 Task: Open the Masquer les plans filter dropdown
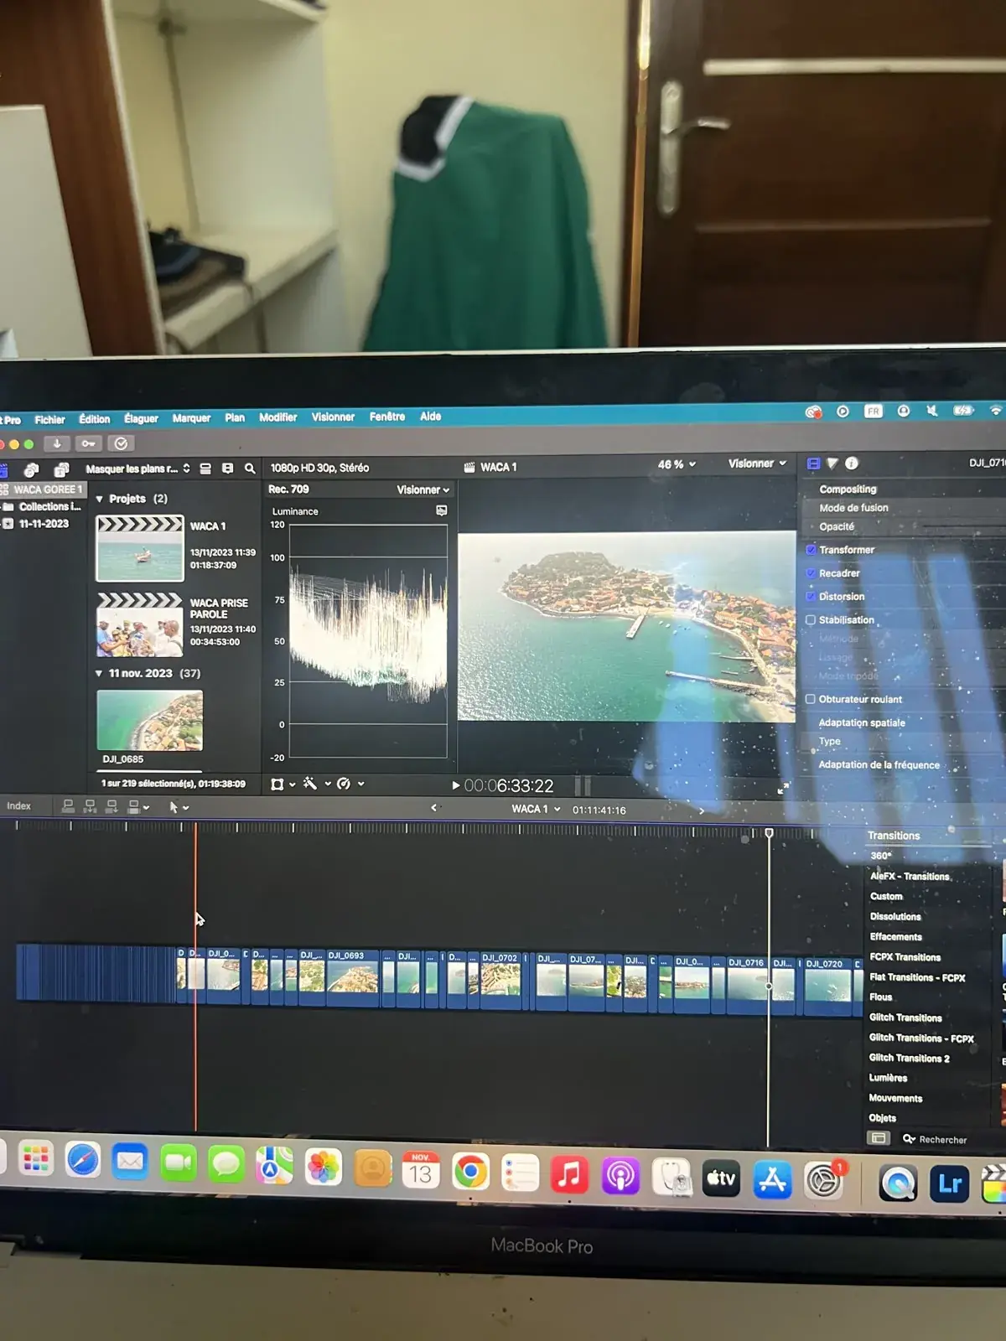point(138,469)
